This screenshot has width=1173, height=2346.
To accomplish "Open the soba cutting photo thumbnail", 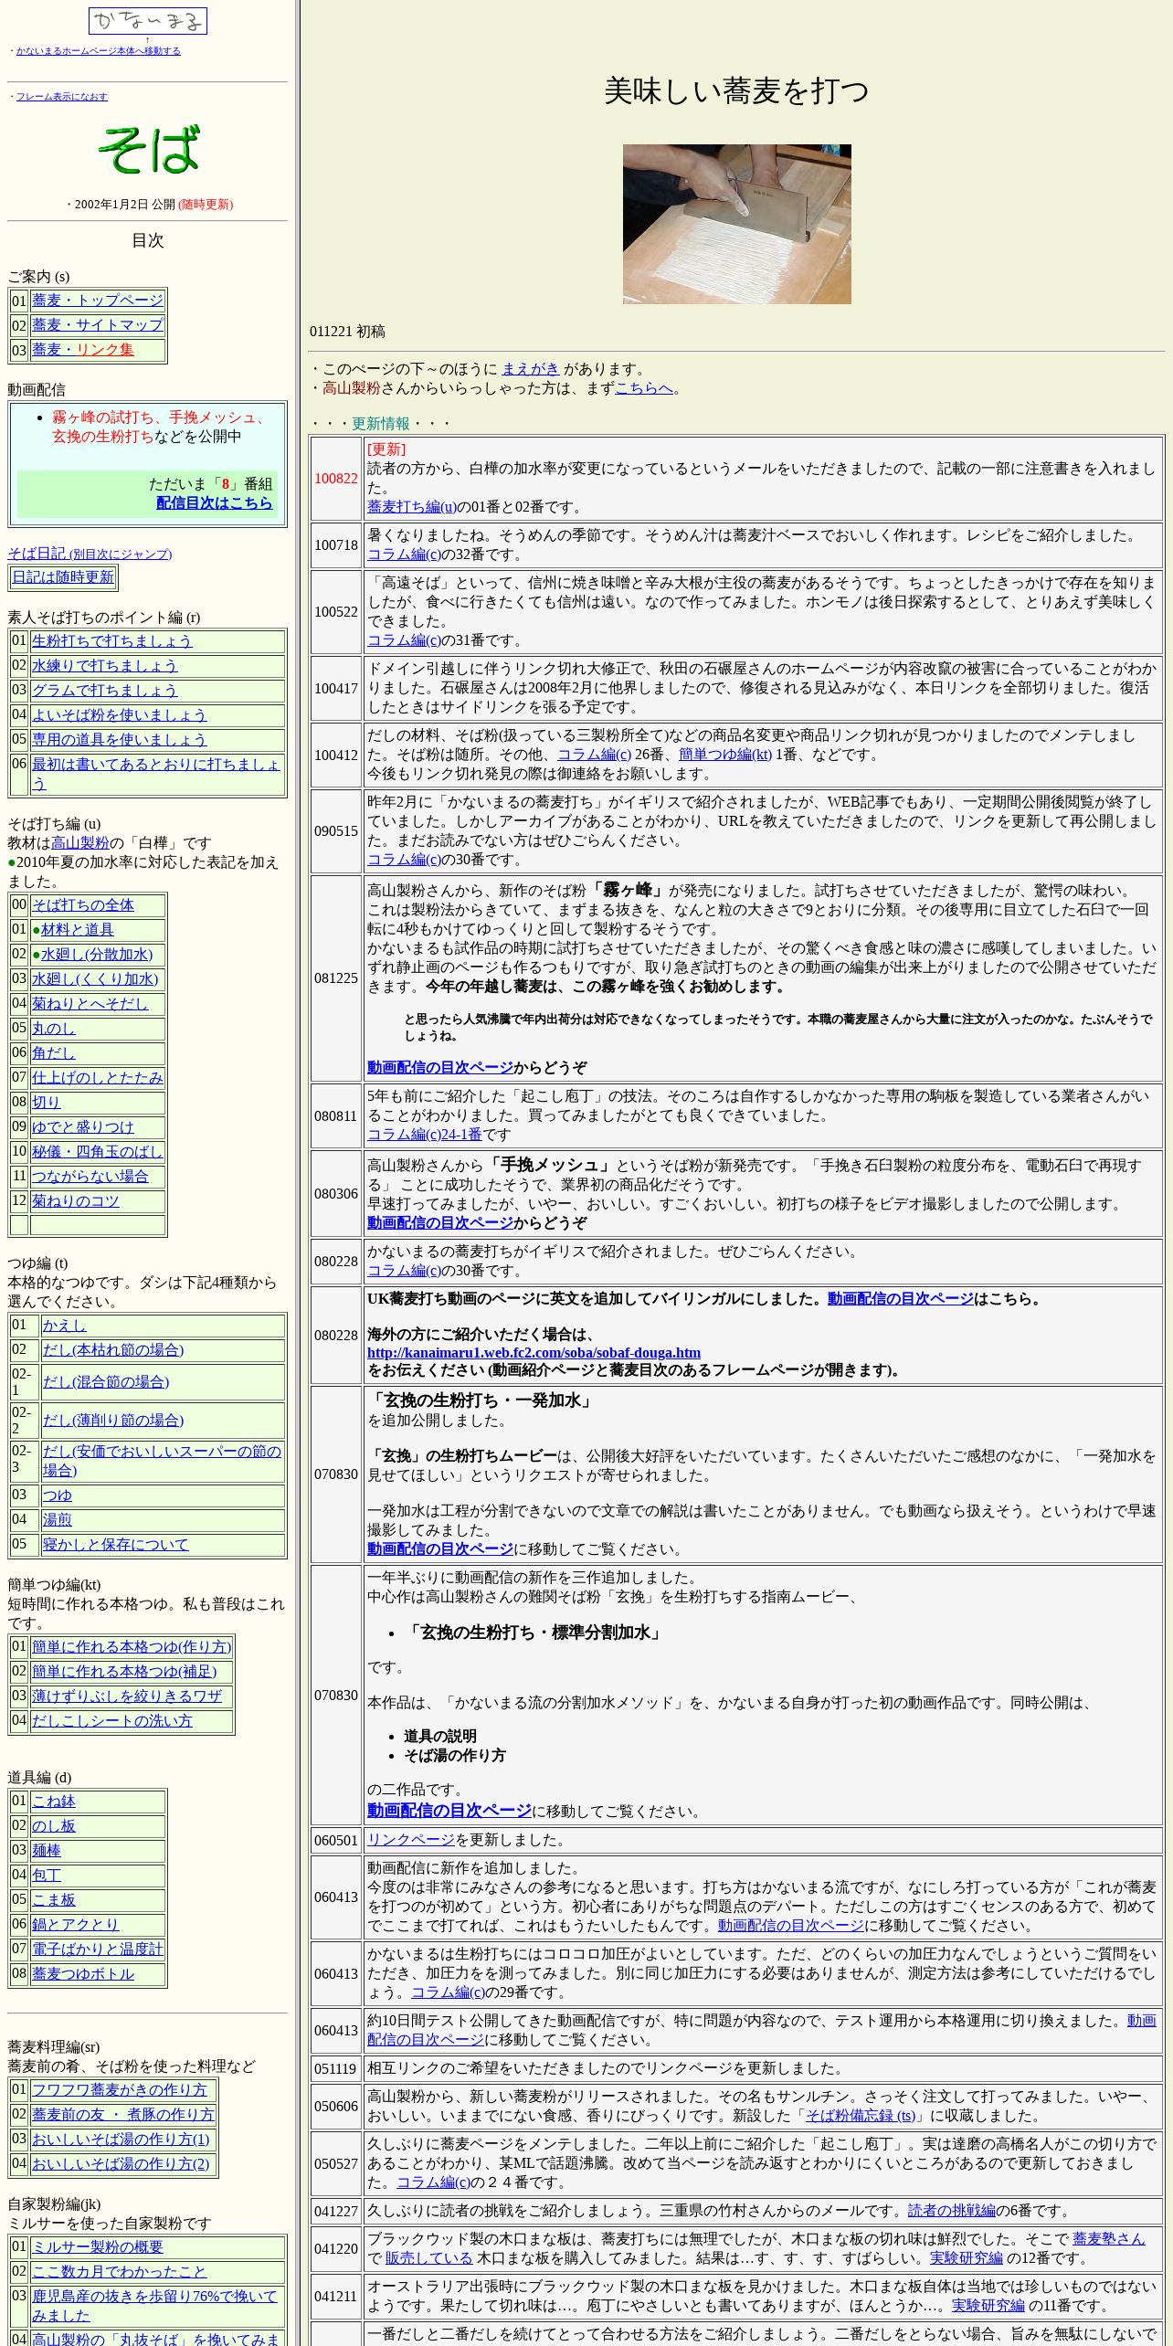I will (x=736, y=224).
